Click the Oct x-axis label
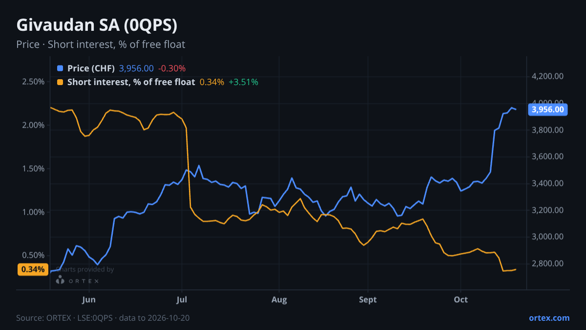 pyautogui.click(x=460, y=300)
